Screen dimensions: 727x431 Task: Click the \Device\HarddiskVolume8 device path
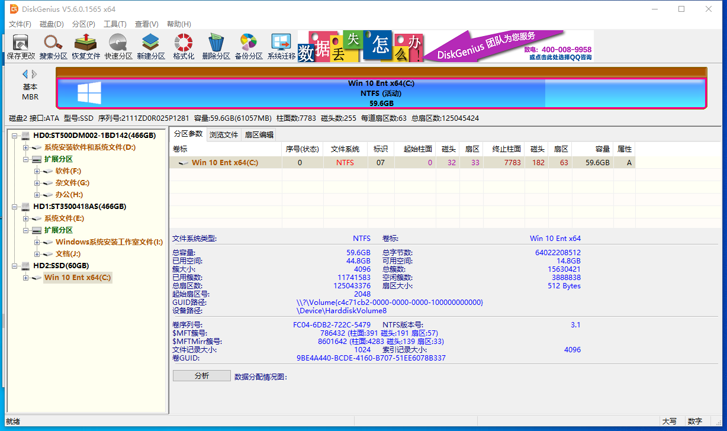(342, 311)
